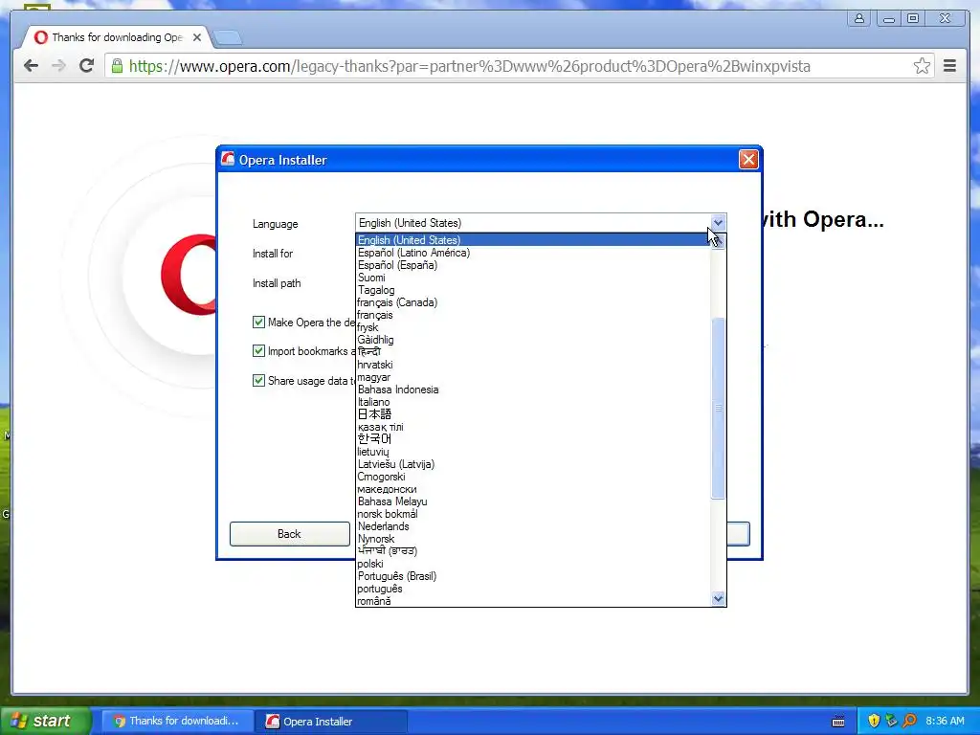Select frysk language option

(533, 327)
